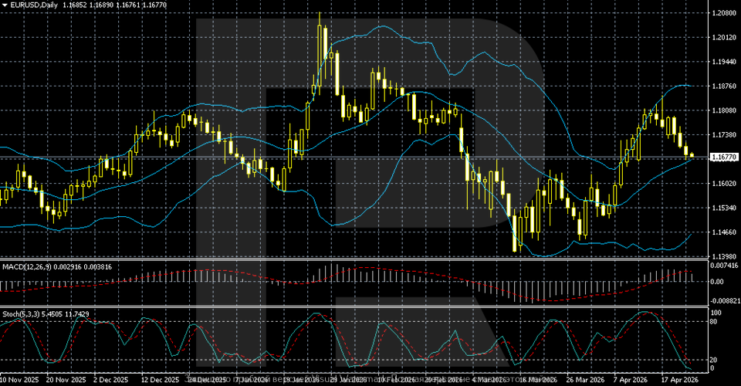
Task: Click the Stoch(5,3,3) indicator label
Action: (x=22, y=314)
